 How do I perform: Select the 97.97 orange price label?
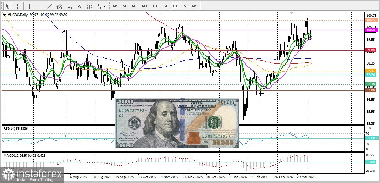pos(371,71)
